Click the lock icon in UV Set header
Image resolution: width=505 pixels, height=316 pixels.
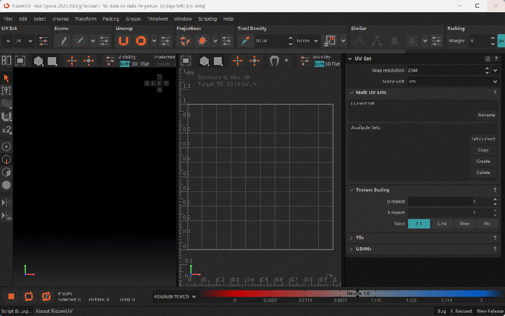click(x=488, y=59)
